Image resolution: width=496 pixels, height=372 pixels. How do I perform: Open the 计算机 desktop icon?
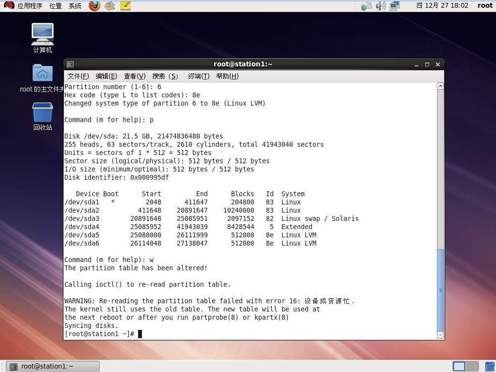[43, 38]
